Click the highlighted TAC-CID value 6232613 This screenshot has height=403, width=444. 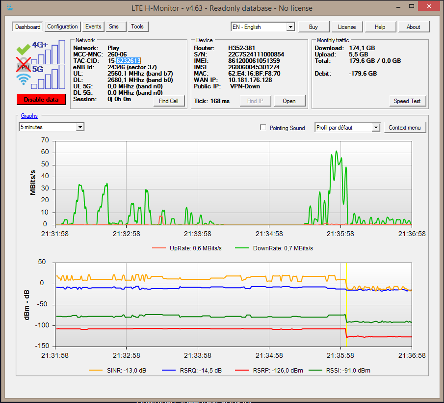128,61
